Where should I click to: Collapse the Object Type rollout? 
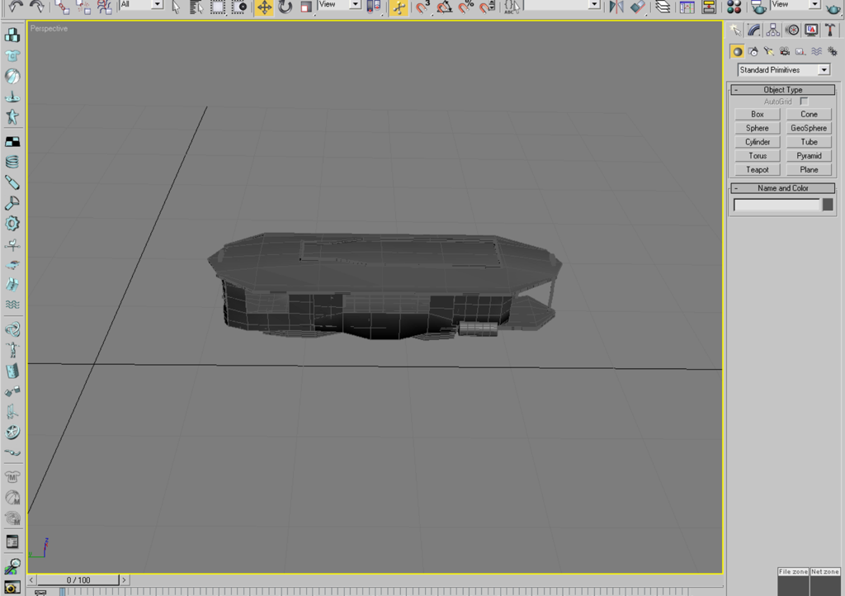tap(735, 90)
